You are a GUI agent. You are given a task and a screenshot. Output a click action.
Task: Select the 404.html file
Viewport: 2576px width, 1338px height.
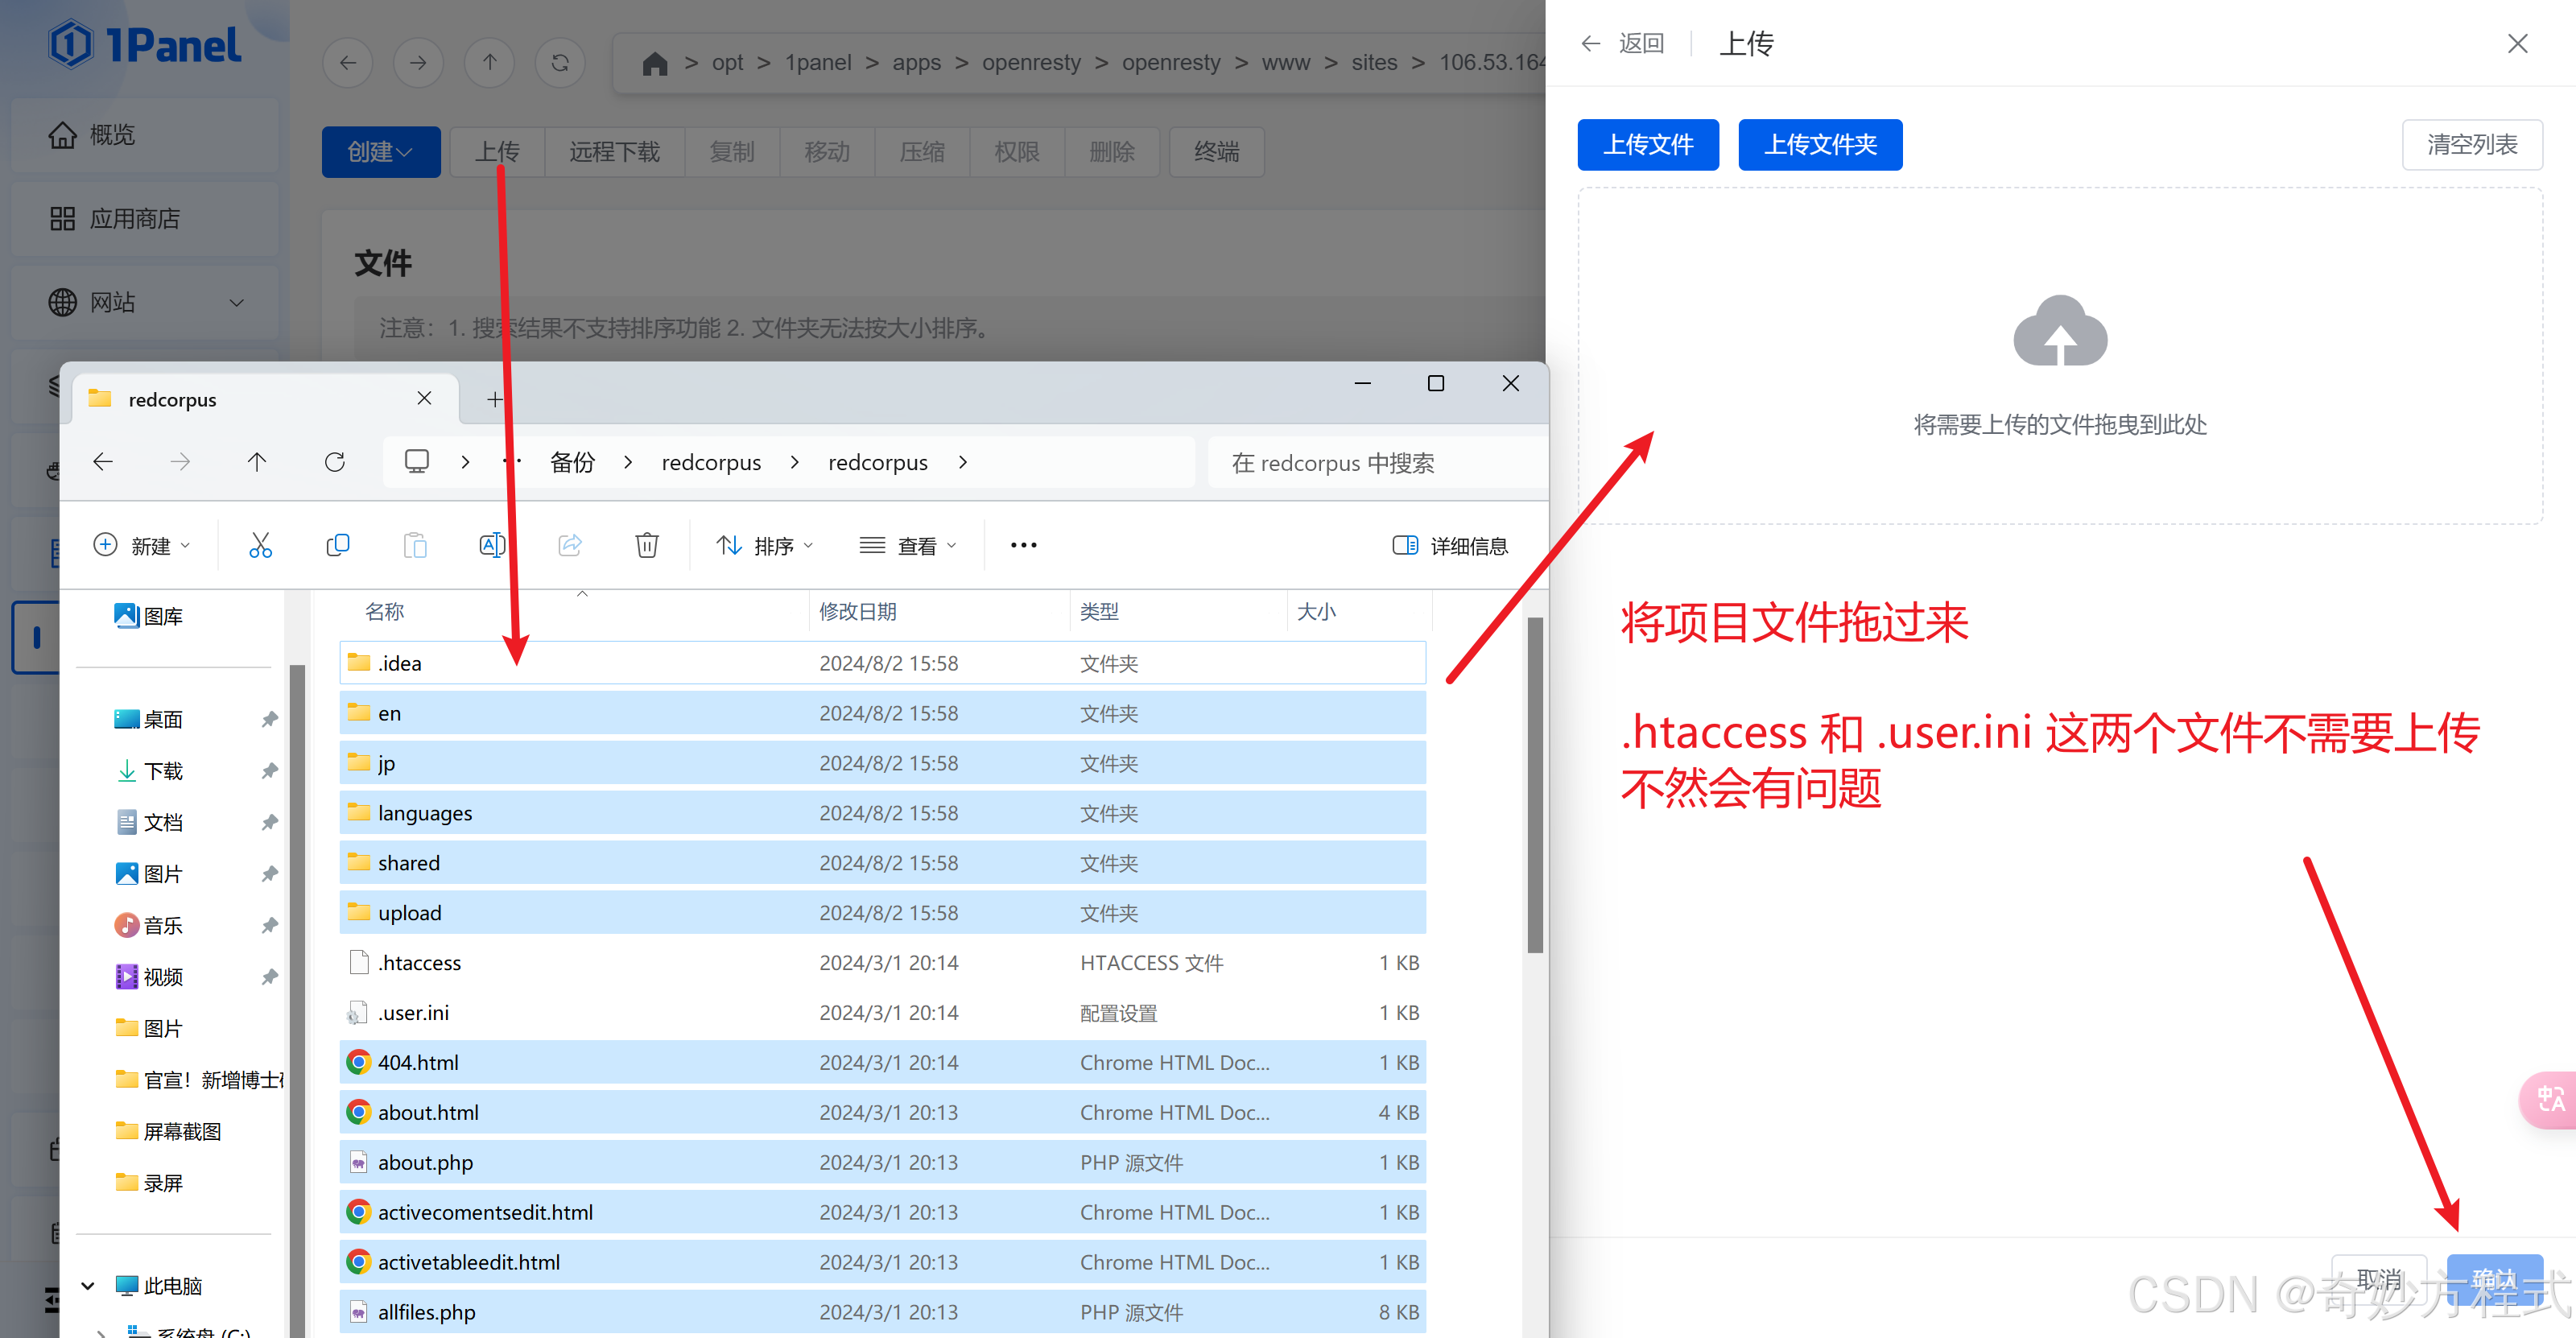click(883, 1062)
